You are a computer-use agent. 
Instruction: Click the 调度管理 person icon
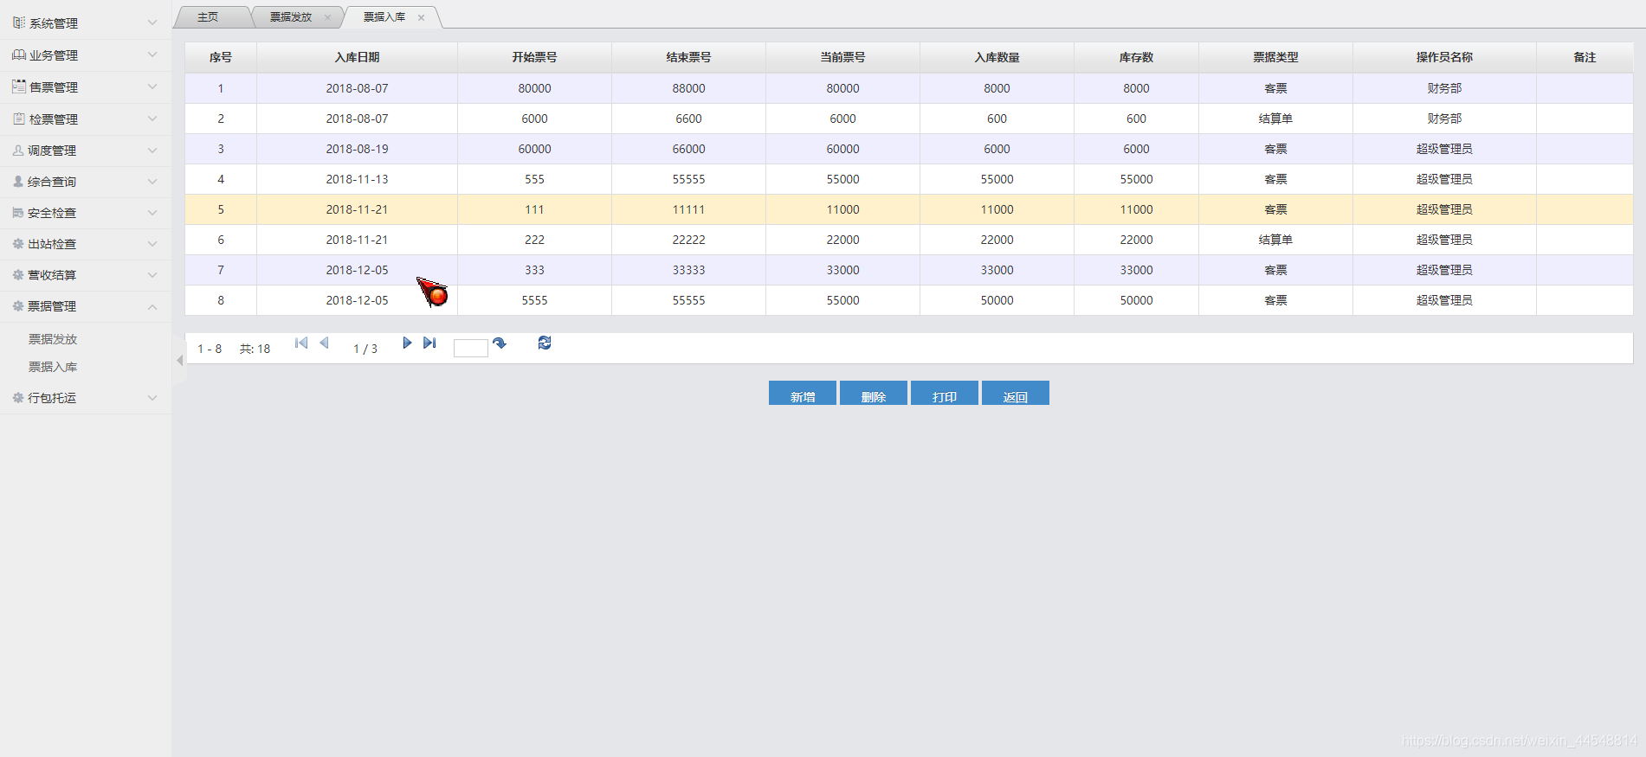click(x=18, y=150)
